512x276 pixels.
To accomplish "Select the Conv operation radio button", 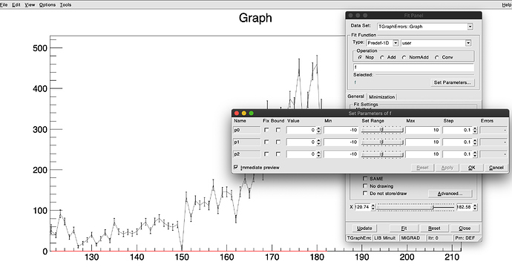I will [436, 57].
